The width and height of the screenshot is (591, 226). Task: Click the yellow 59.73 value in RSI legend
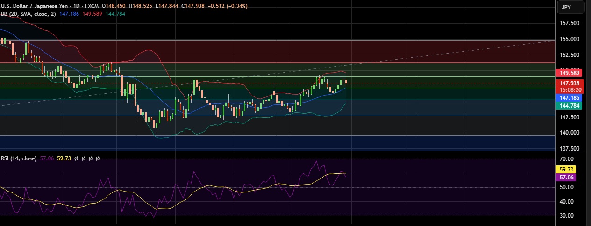point(64,158)
